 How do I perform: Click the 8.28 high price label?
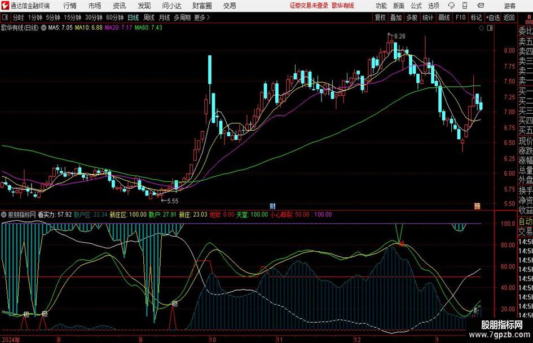pyautogui.click(x=399, y=37)
